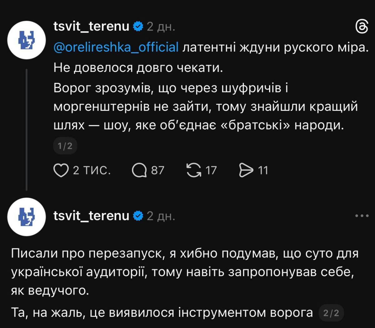Open replies via the comment bubble icon
The width and height of the screenshot is (375, 328).
tap(139, 171)
